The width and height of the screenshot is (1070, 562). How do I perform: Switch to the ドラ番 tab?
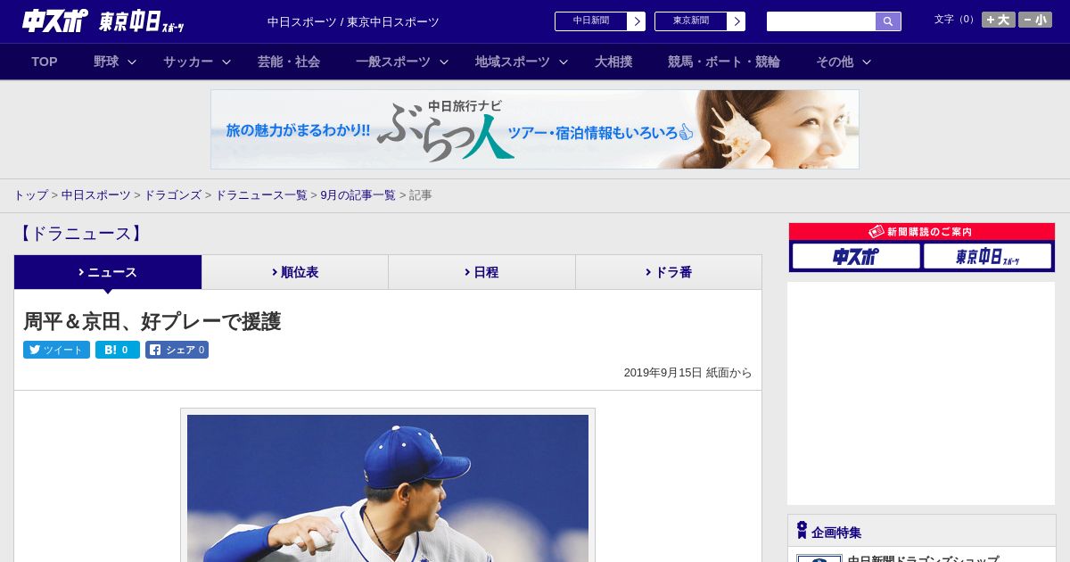pyautogui.click(x=669, y=272)
